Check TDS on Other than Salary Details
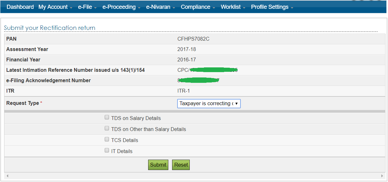The width and height of the screenshot is (388, 182). (107, 128)
